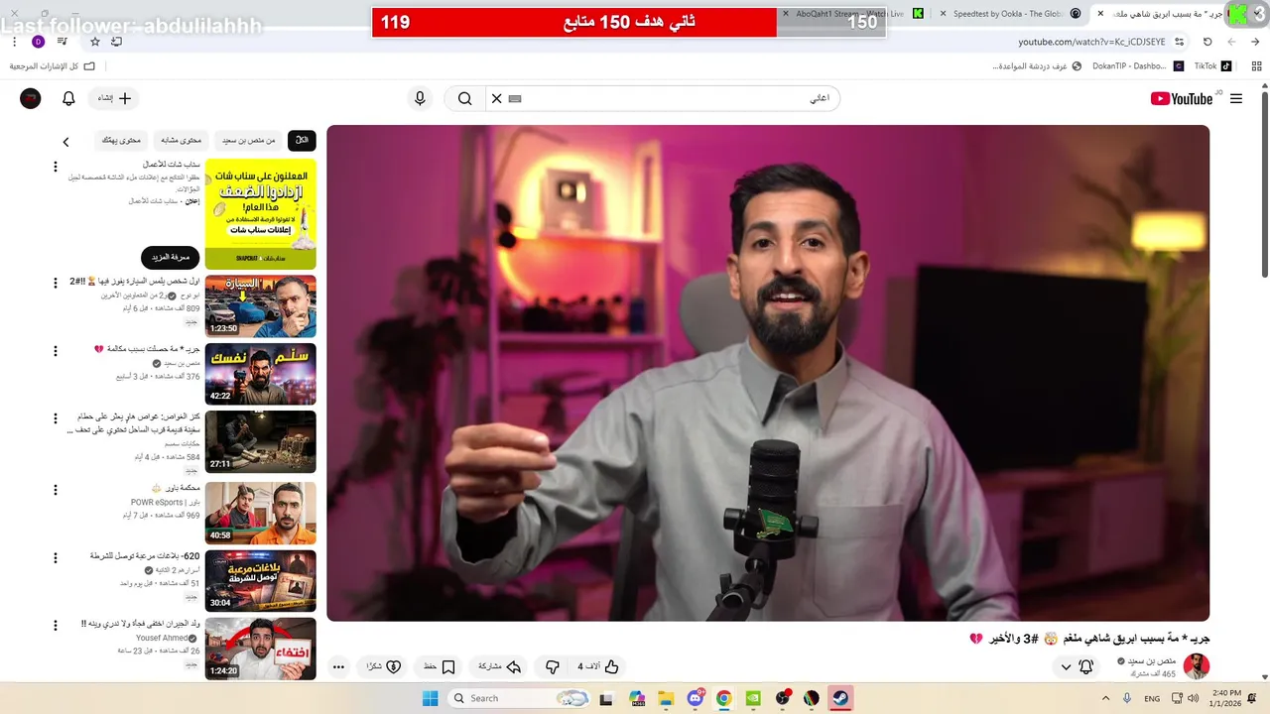This screenshot has width=1270, height=714.
Task: Start voice search with the microphone icon
Action: pos(420,98)
